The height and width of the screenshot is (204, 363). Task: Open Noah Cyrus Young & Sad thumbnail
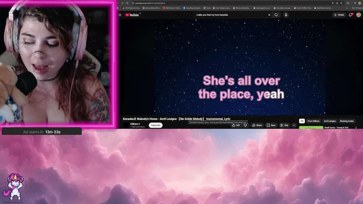tap(311, 127)
